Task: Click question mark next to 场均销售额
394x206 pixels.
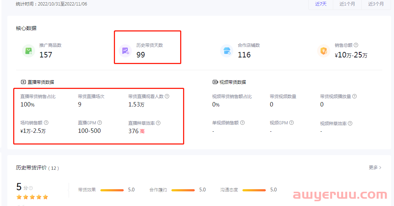Action: tap(46, 123)
